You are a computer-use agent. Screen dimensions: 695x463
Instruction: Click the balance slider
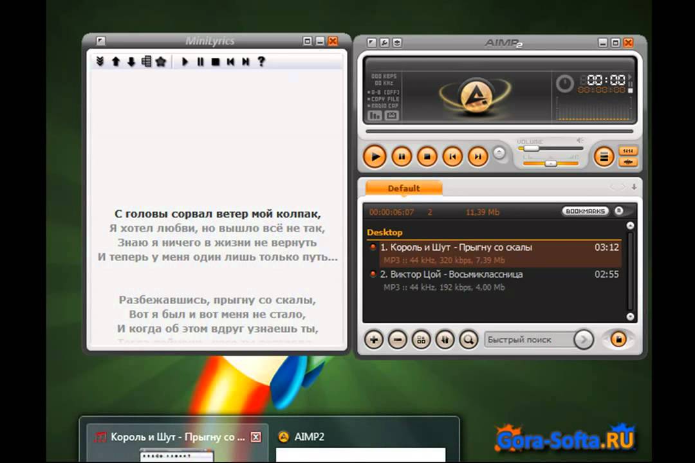pos(550,163)
